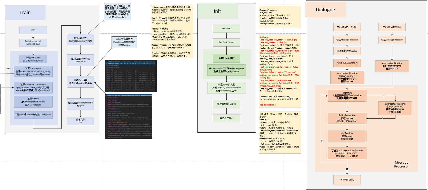Select the "用户输入其他语句" node
The image size is (428, 190).
[392, 27]
